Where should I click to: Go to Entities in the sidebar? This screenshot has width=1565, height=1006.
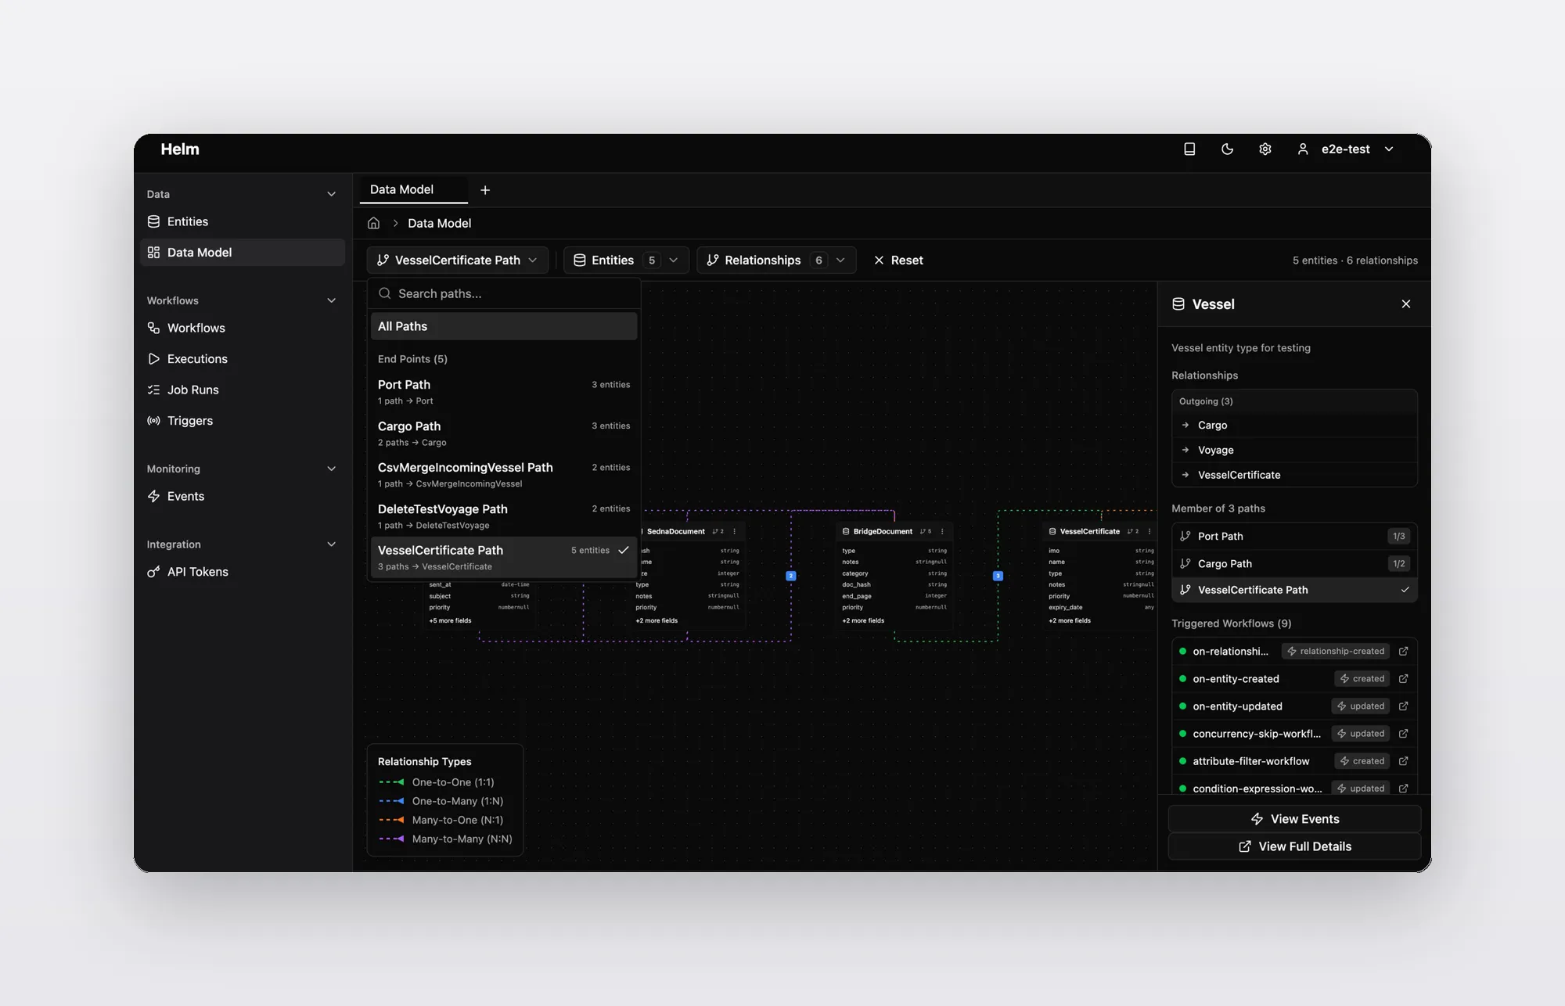[243, 221]
